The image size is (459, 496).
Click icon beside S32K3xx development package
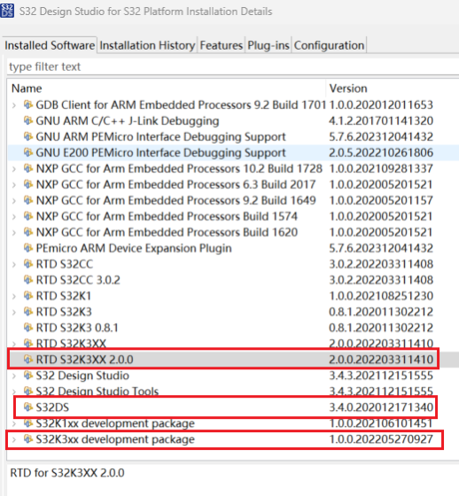click(28, 439)
